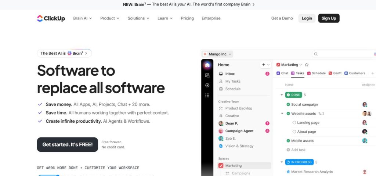Collapse the Website assets subtasks
The width and height of the screenshot is (376, 176).
pyautogui.click(x=282, y=114)
